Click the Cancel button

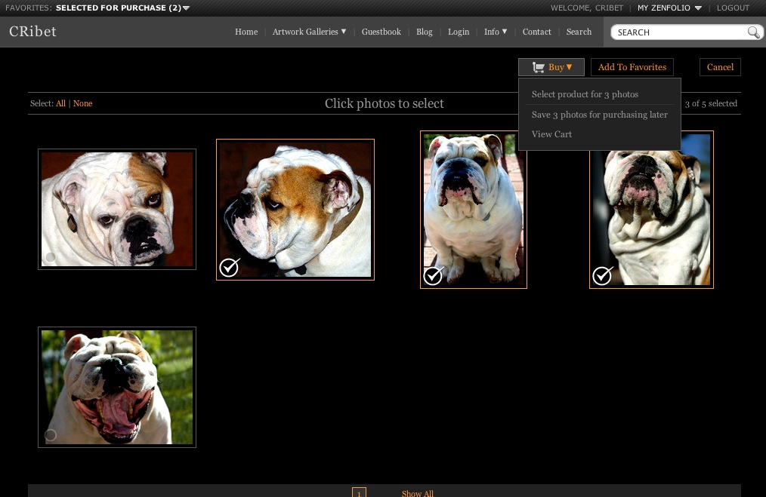tap(719, 66)
